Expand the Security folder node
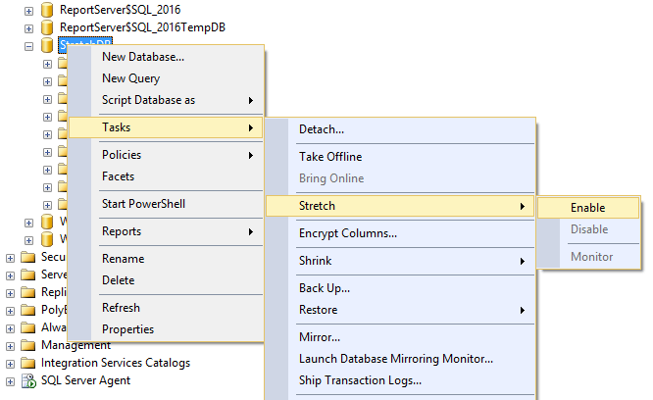 point(11,259)
